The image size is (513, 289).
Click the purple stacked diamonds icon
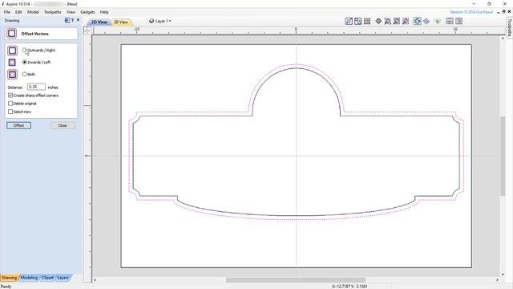[x=426, y=22]
